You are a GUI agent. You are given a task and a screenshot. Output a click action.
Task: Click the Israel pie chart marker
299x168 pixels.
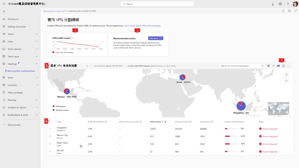point(183,77)
